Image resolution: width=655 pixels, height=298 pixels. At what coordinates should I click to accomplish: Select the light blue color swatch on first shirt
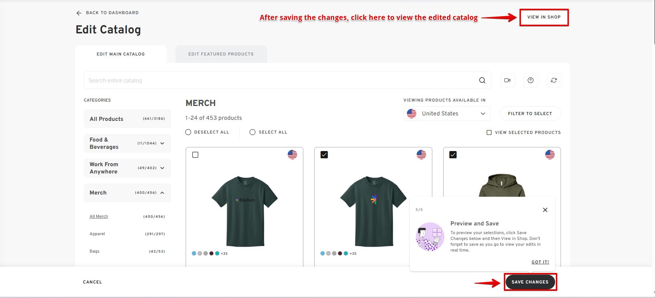coord(194,253)
